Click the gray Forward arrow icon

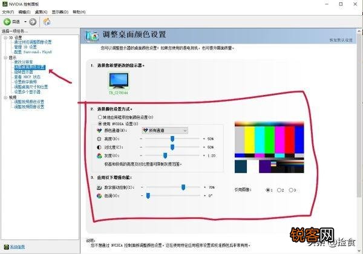pyautogui.click(x=33, y=22)
